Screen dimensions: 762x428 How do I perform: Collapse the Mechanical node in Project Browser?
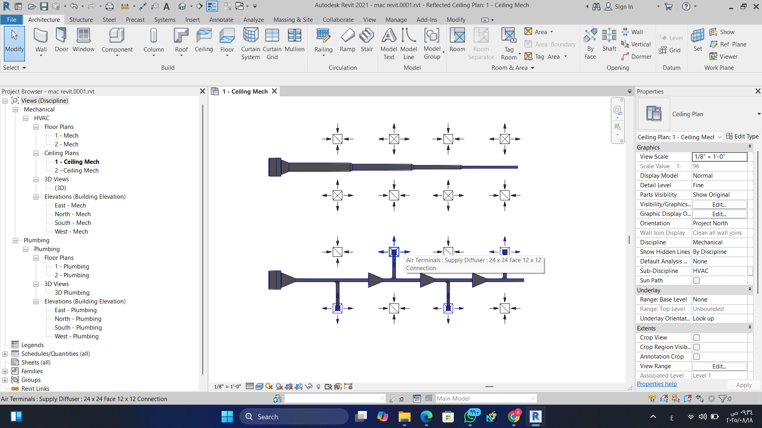(x=15, y=109)
